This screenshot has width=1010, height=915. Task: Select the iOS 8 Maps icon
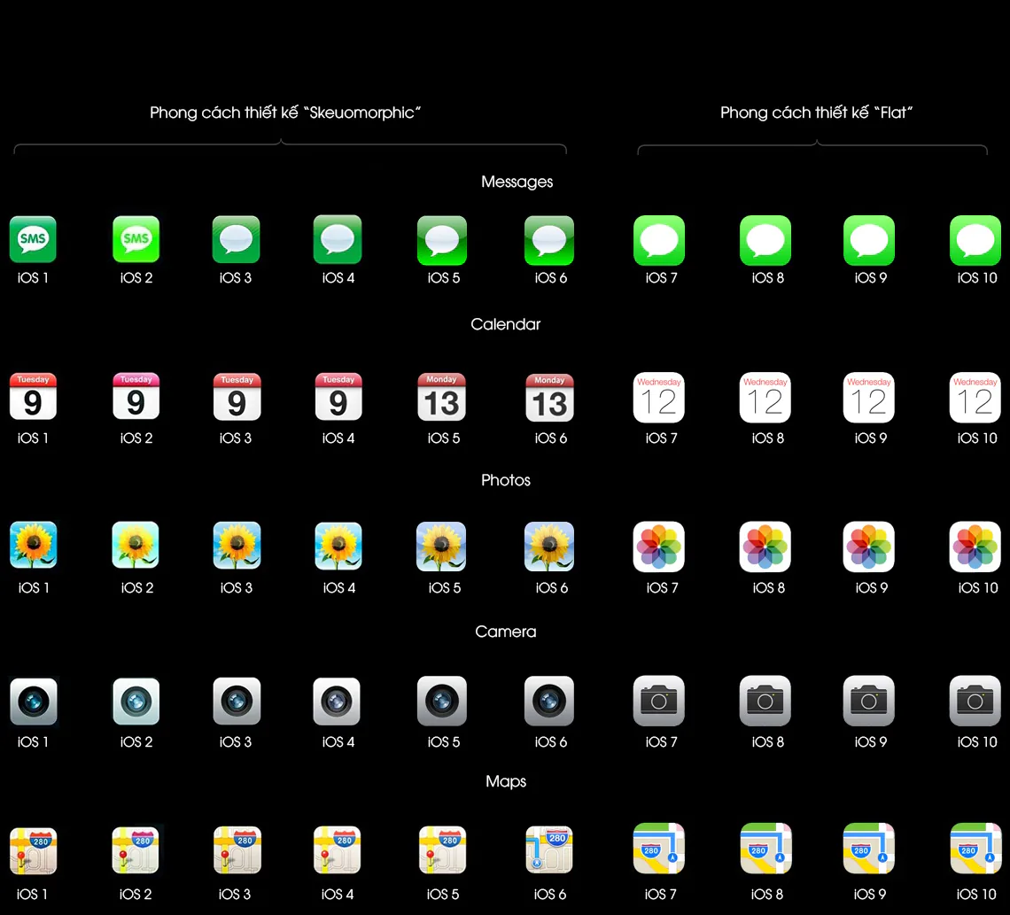tap(765, 848)
